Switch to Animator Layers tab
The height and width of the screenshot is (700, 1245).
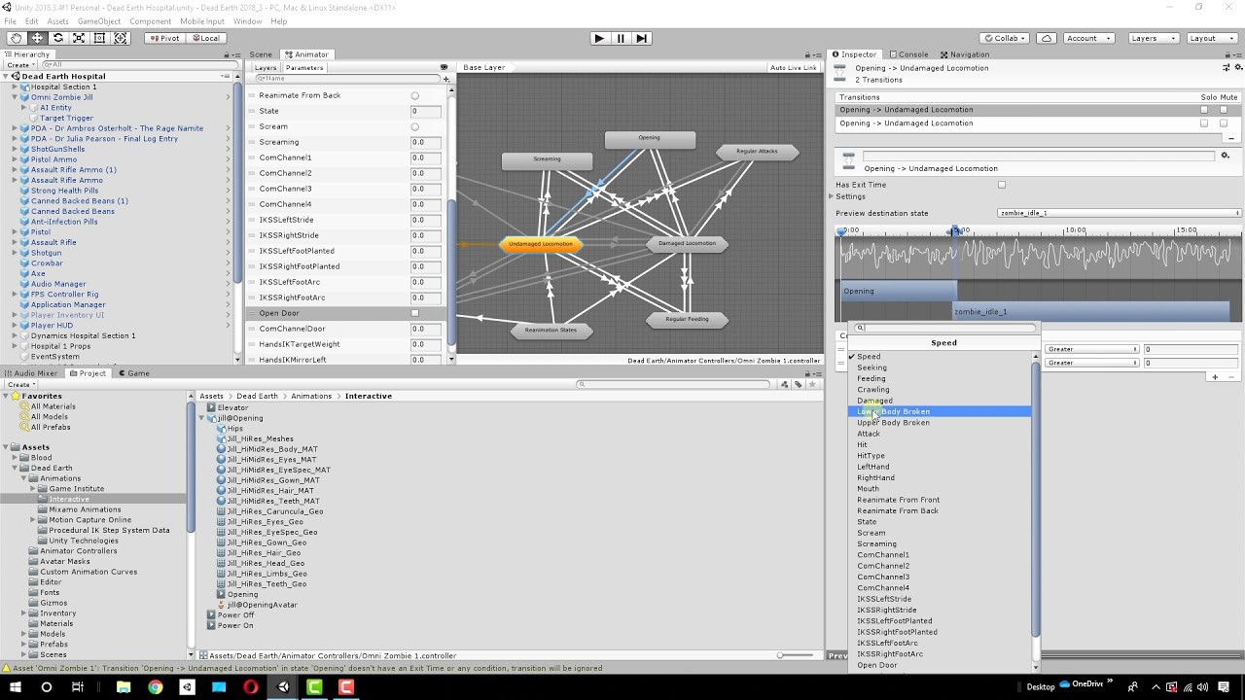266,68
